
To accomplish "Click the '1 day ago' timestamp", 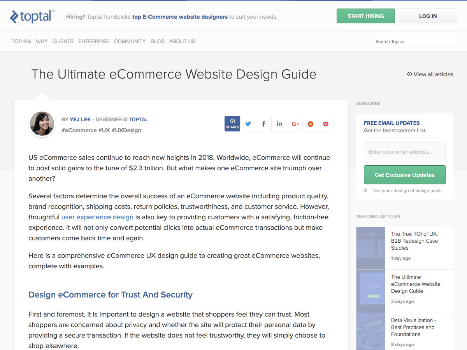I will 401,258.
